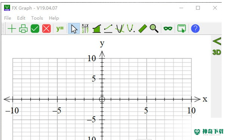Image resolution: width=228 pixels, height=140 pixels.
Task: Select the area under curve tool
Action: point(97,29)
